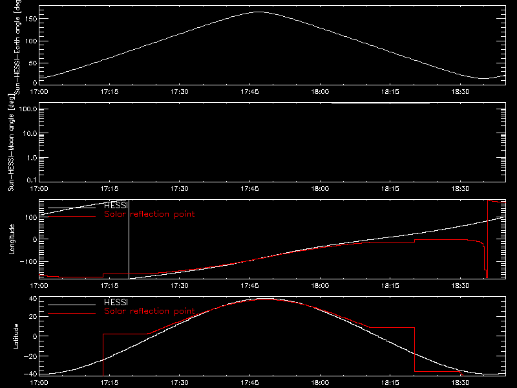This screenshot has width=517, height=388.
Task: Select Solar reflection point label in Latitude plot
Action: point(149,311)
